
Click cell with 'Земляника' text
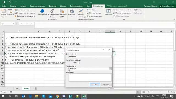point(19,47)
